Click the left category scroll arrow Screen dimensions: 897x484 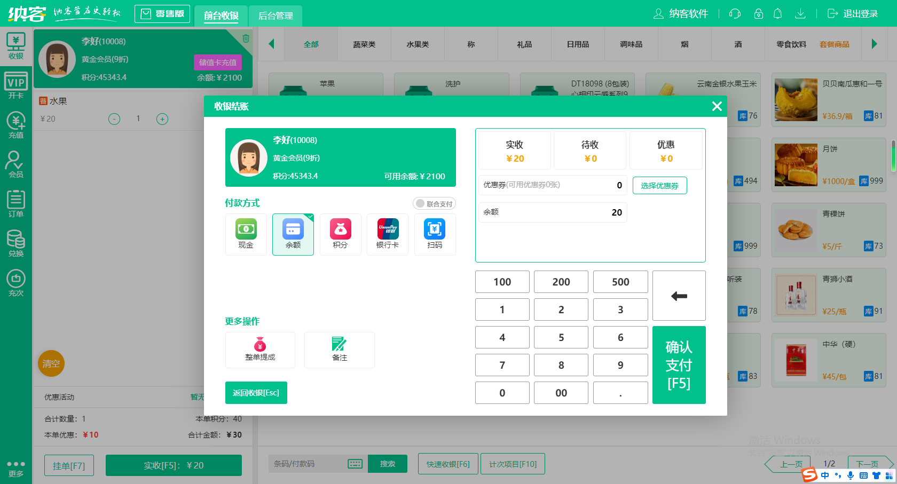[x=271, y=44]
